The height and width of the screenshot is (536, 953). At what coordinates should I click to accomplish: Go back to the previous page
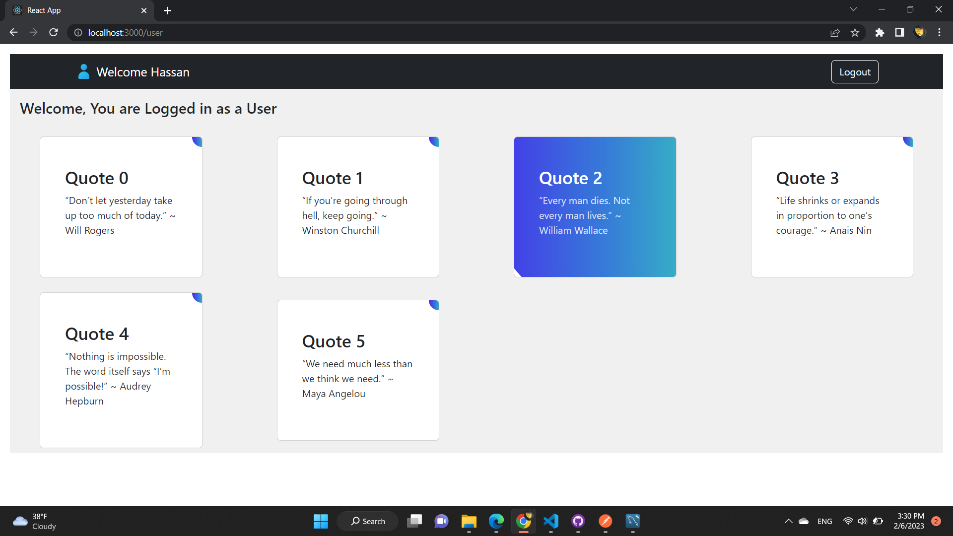13,32
